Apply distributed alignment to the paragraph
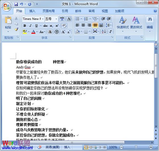Viewport: 159px width, 151px height. point(101,25)
